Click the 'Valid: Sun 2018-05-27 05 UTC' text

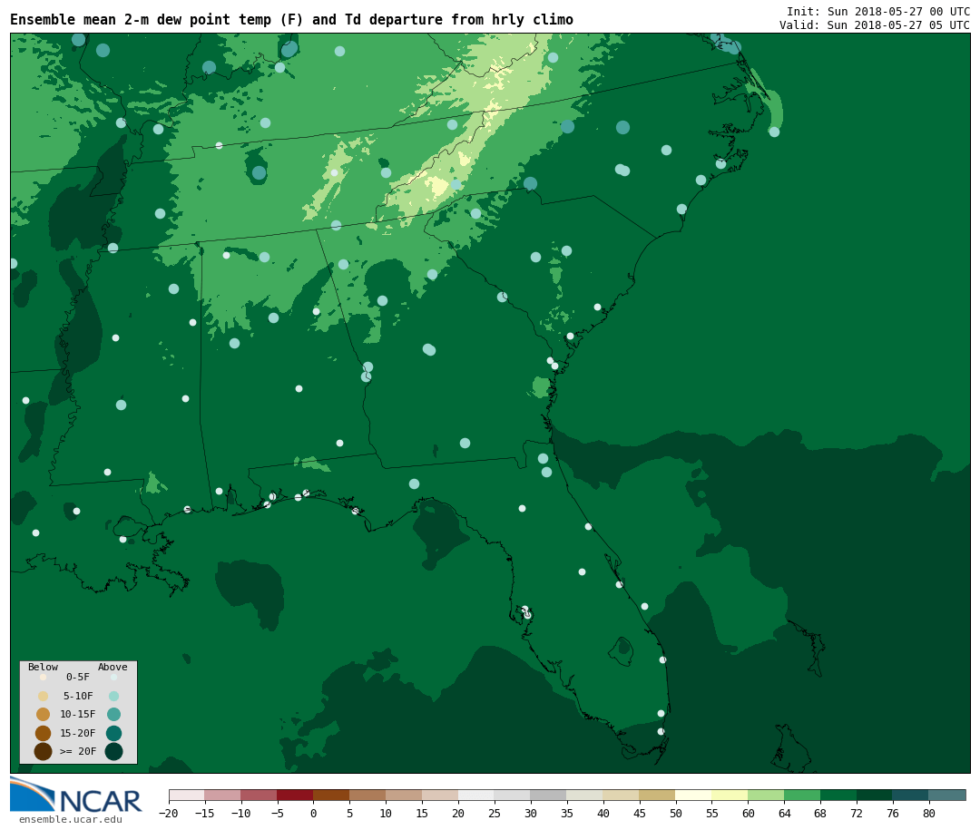tap(875, 25)
